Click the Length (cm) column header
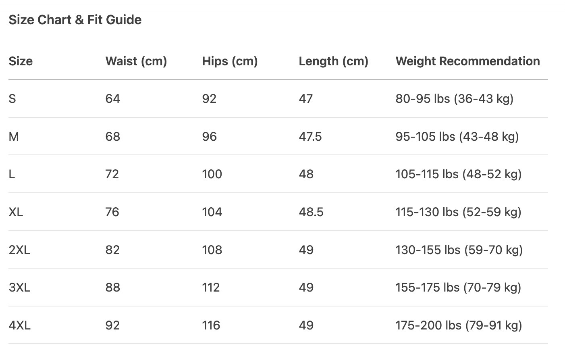565x346 pixels. coord(333,61)
